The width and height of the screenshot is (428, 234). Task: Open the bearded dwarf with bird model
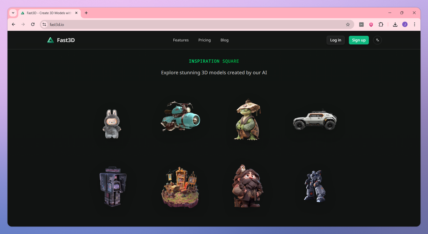tap(248, 186)
